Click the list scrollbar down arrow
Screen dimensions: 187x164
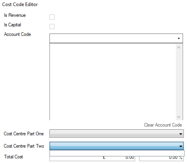pyautogui.click(x=179, y=117)
